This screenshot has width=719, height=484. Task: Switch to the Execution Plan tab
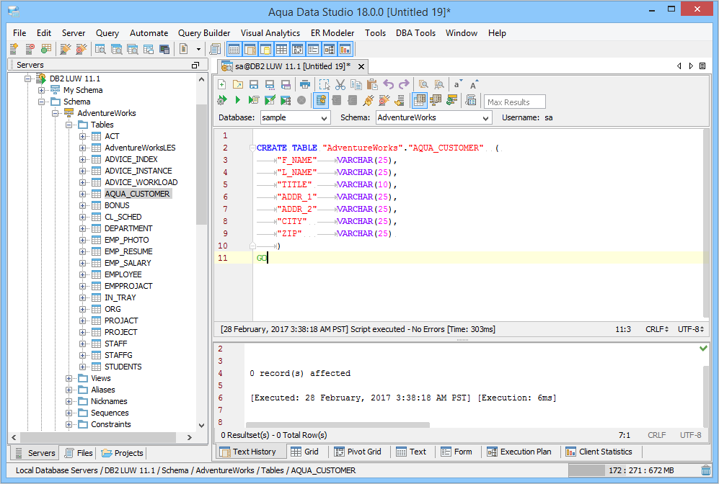[519, 452]
